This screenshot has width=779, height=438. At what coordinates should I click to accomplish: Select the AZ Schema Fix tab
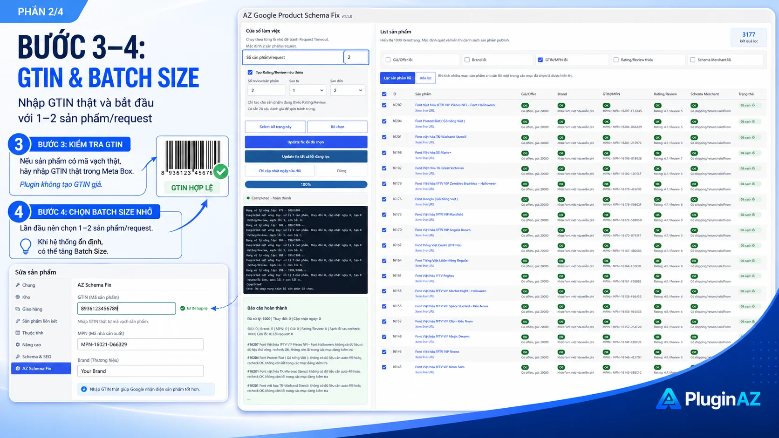pos(41,368)
